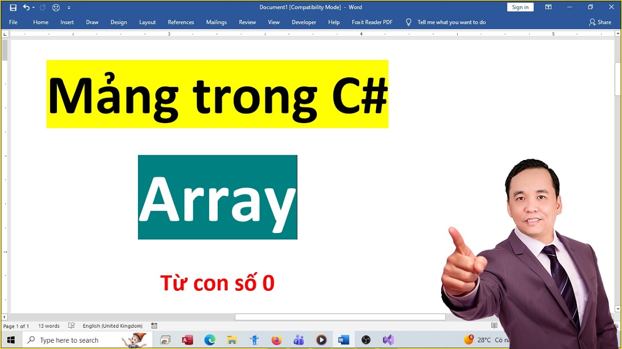Click the vertical scrollbar down arrow
The height and width of the screenshot is (349, 622).
point(618,309)
